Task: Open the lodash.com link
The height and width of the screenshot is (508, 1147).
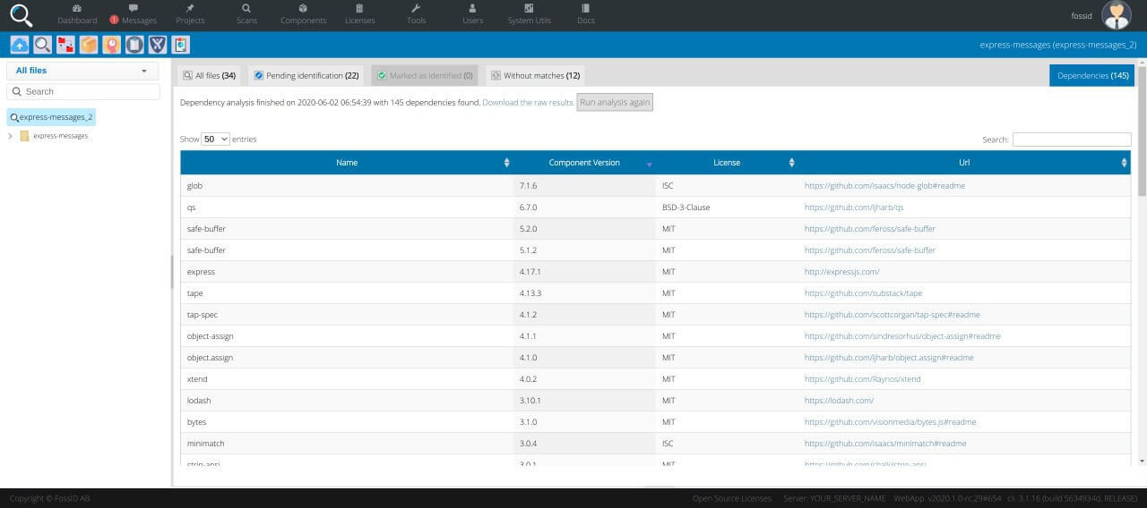Action: 839,401
